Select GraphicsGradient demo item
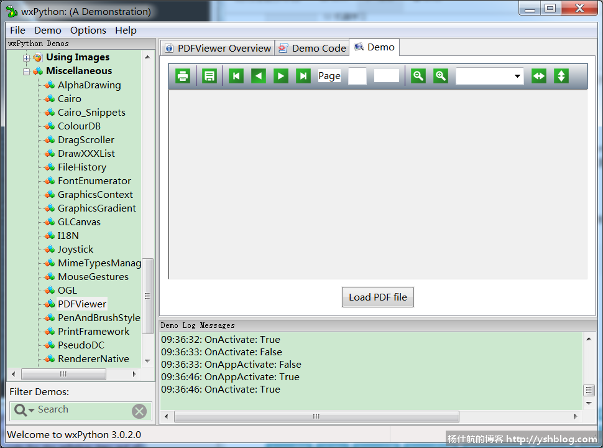Screen dimensions: 603x448 coord(96,208)
